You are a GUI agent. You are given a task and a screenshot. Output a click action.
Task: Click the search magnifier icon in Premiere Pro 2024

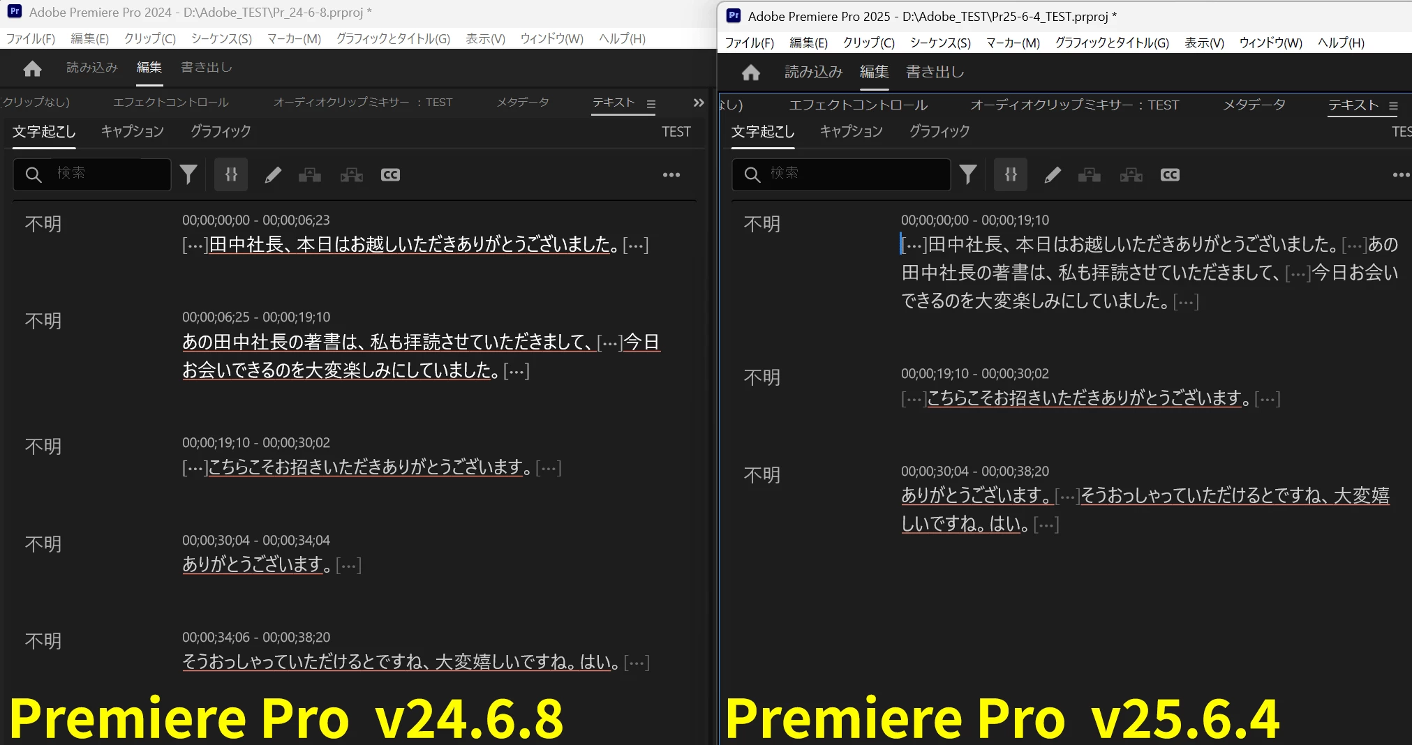34,174
